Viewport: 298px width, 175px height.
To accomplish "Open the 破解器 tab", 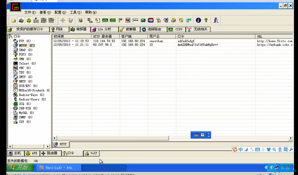I will coord(129,30).
